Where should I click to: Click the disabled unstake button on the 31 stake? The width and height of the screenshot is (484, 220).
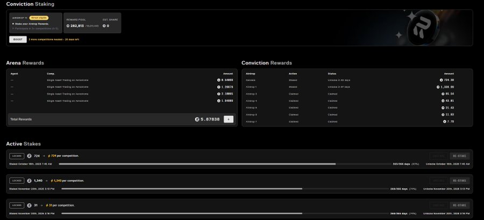click(x=439, y=205)
